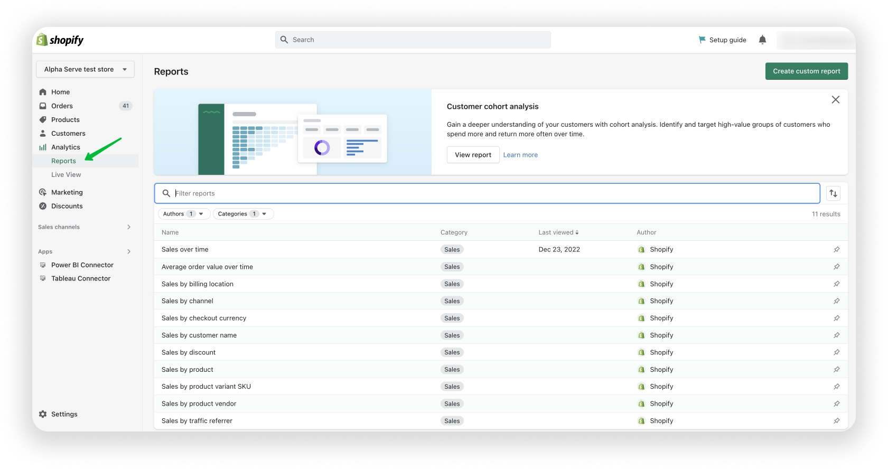The height and width of the screenshot is (469, 888).
Task: Expand the Sales channels section
Action: coord(128,227)
